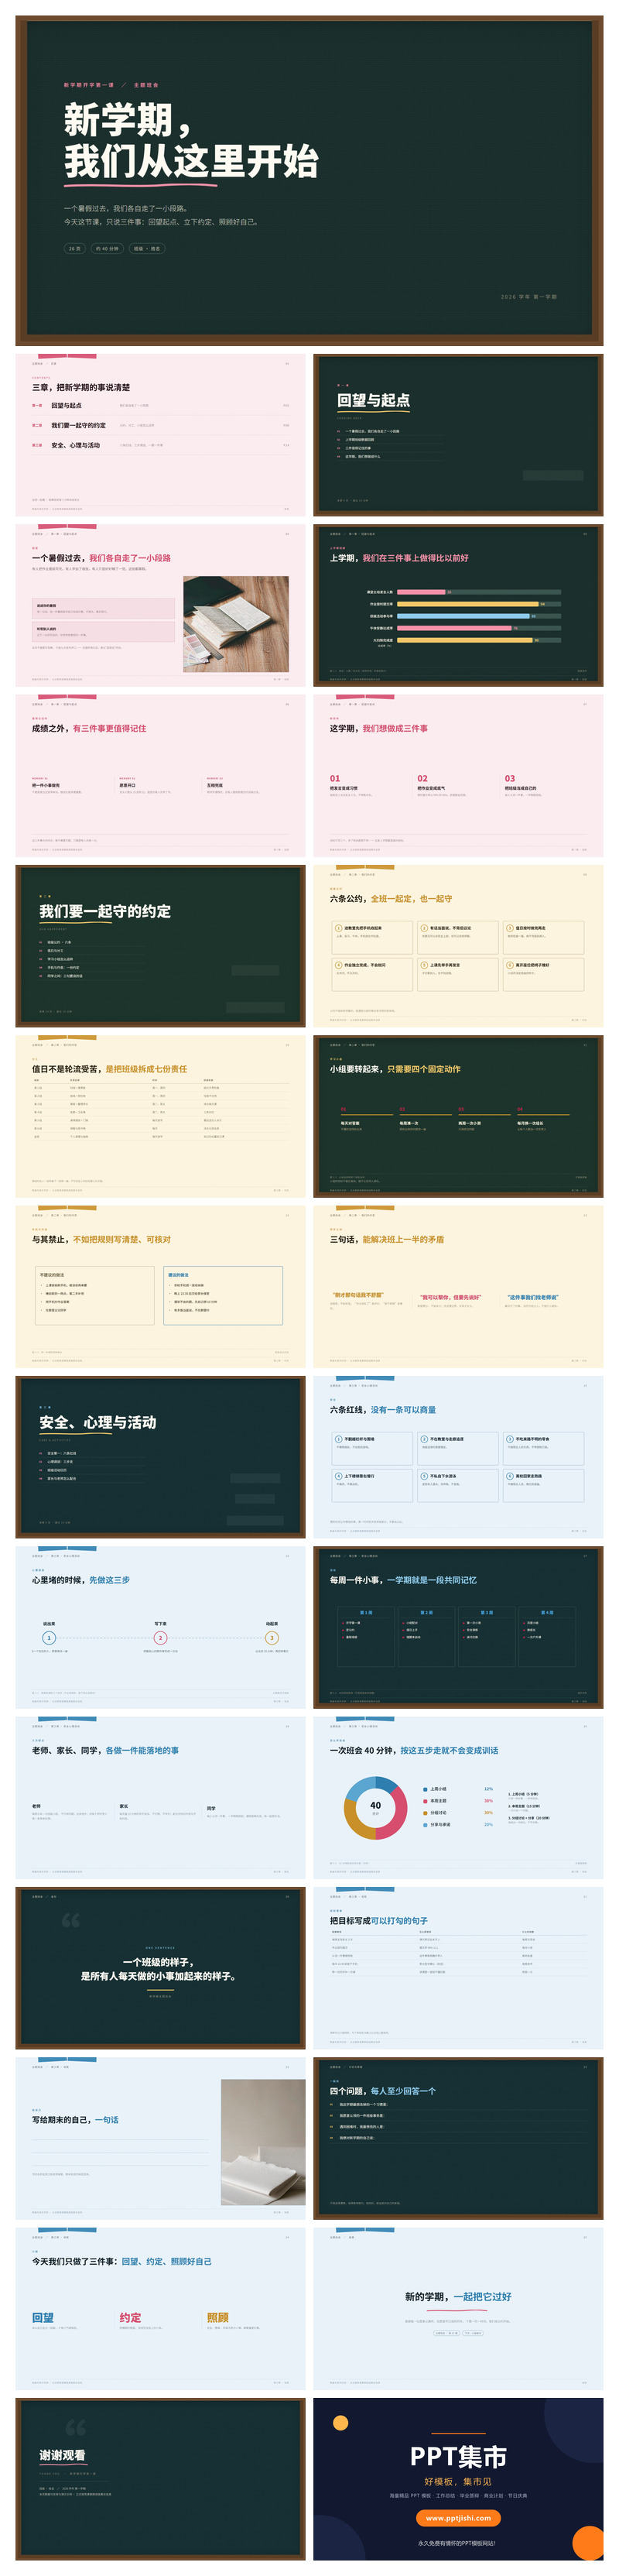Screen dimensions: 619x2576
Task: Open the slide 六条红线，没有一条可以商量
Action: click(458, 1457)
